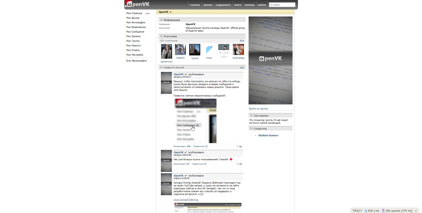Collapse the Участники section header

pyautogui.click(x=202, y=36)
